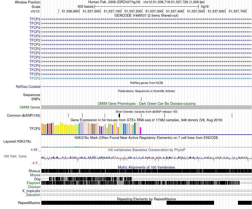The image size is (252, 209).
Task: Click the RepeatMasker track label
Action: tap(29, 203)
